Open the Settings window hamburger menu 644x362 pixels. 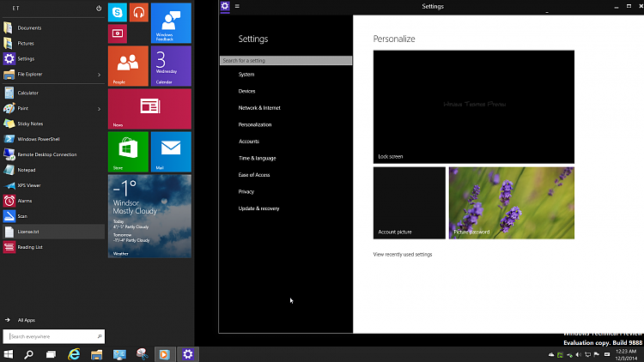tap(237, 6)
